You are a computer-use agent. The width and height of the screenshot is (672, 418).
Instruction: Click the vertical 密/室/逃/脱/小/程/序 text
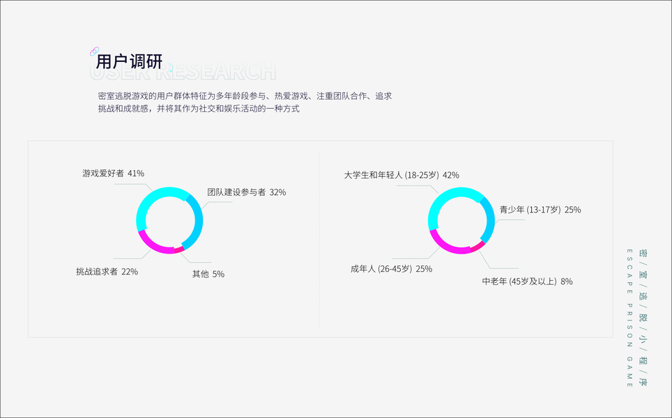(643, 316)
